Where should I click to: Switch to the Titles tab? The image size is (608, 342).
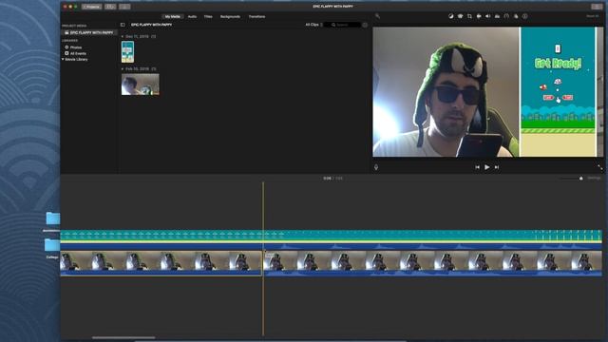tap(208, 17)
